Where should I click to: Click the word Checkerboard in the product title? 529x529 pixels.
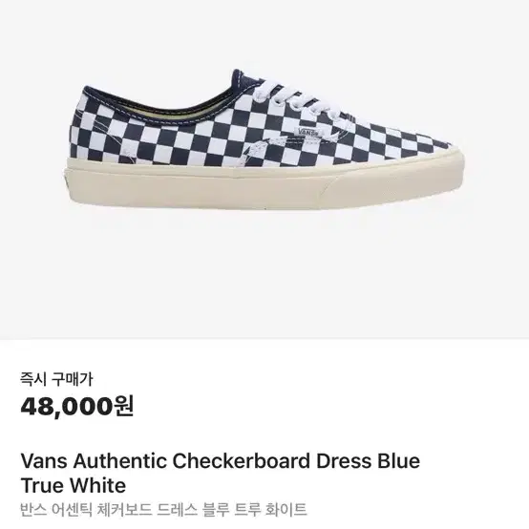241,461
